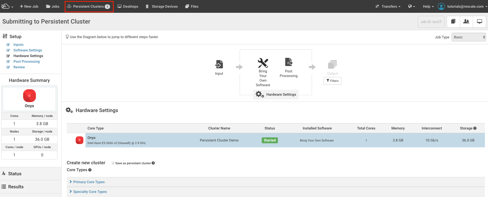Screen dimensions: 488x197
Task: Open the Job Type dropdown
Action: coord(469,37)
